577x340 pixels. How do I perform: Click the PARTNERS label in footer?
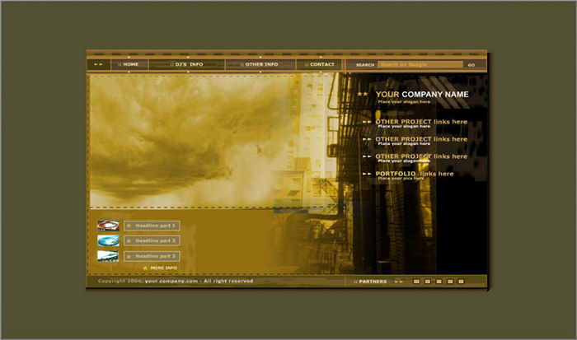372,282
